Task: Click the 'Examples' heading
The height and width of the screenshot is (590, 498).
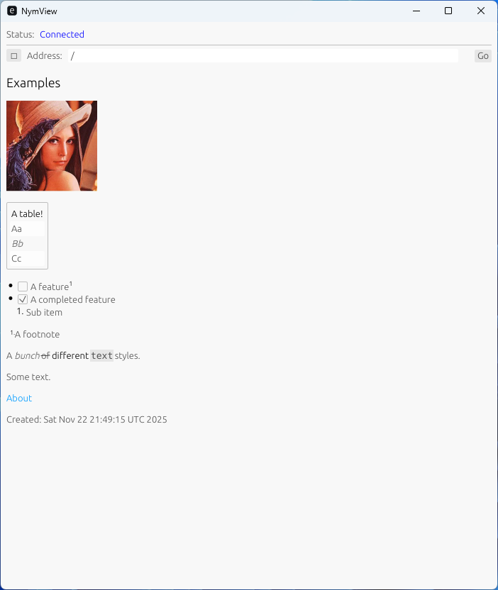Action: 33,83
